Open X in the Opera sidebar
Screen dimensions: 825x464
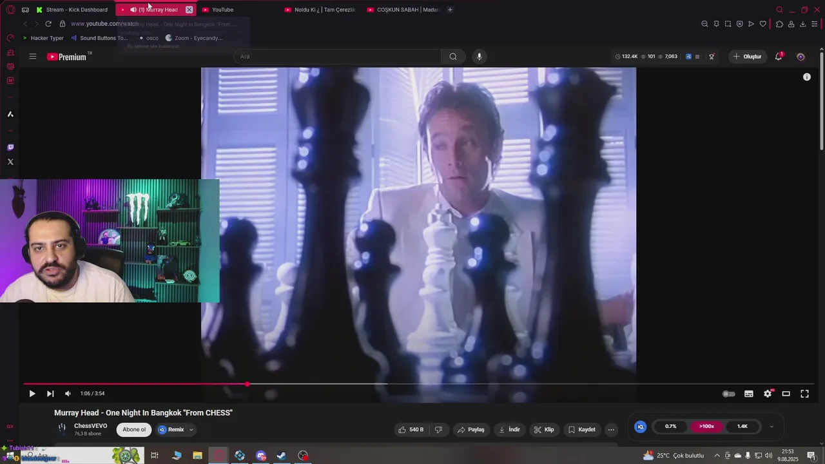click(x=10, y=162)
